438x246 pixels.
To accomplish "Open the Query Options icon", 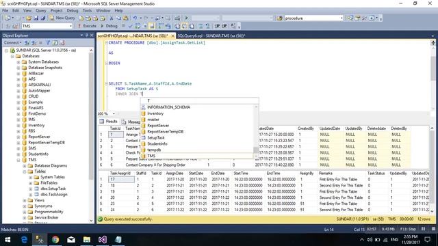I will pos(144,26).
